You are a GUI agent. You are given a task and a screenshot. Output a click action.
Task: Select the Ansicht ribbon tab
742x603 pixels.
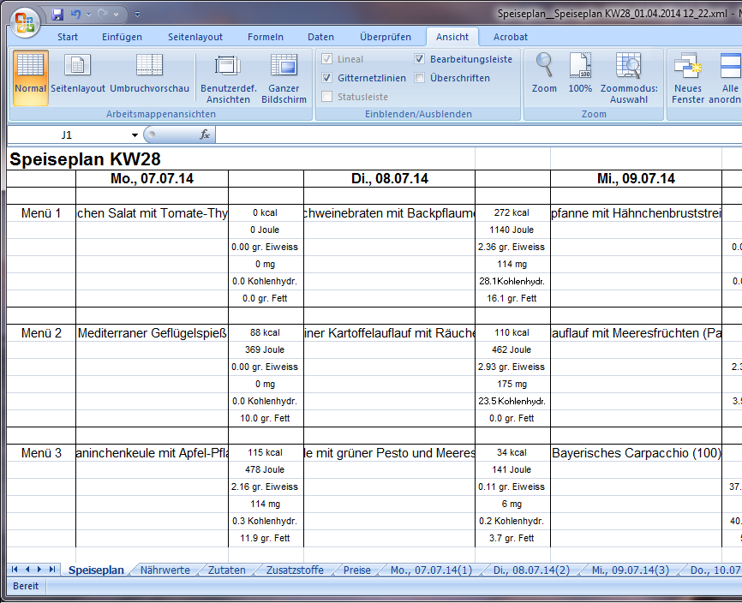(x=452, y=37)
